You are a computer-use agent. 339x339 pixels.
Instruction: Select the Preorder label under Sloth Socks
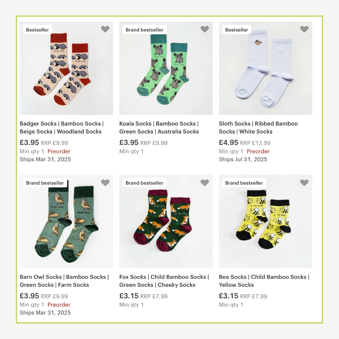pos(258,151)
